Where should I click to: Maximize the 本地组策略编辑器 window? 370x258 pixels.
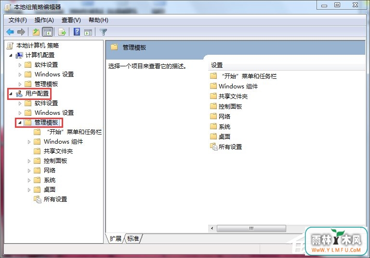pyautogui.click(x=337, y=5)
